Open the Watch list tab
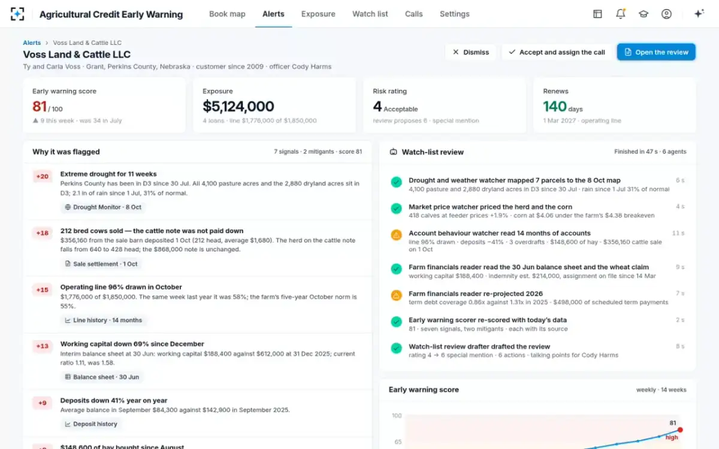 tap(370, 14)
